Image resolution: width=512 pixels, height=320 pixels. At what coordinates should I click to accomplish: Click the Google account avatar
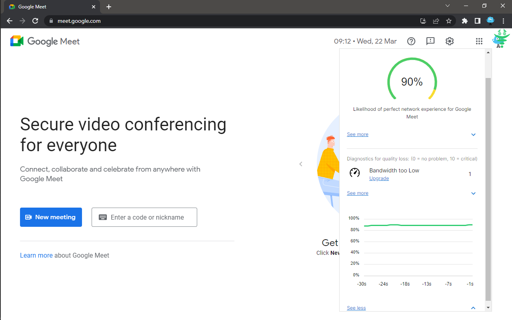pos(500,39)
